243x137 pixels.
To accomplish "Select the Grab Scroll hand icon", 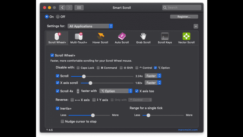I will click(x=143, y=36).
